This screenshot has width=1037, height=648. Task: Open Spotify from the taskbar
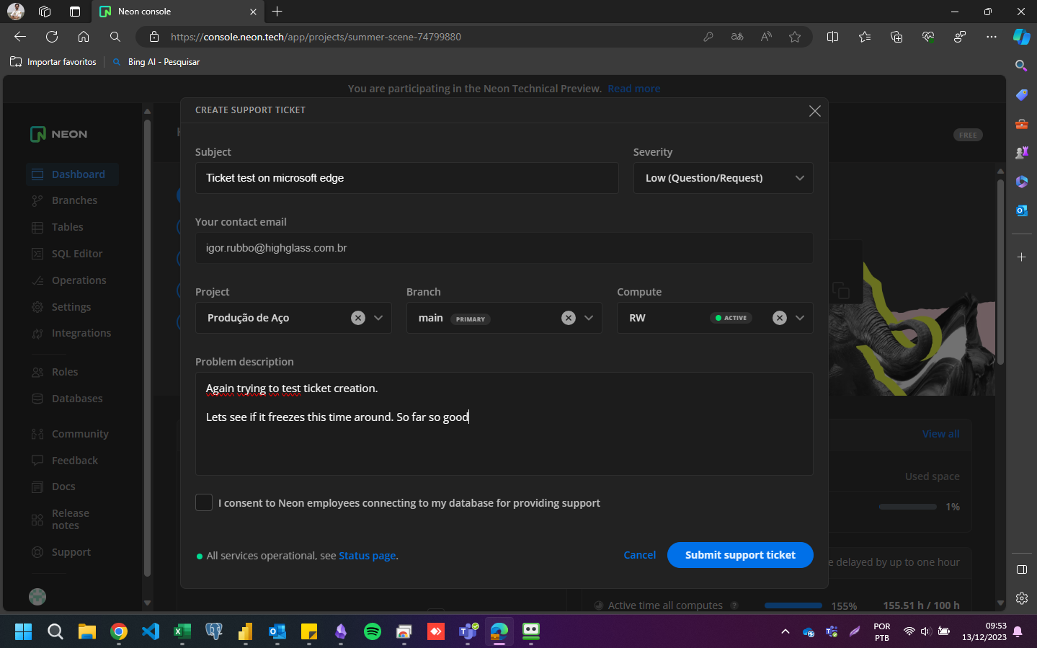(373, 632)
